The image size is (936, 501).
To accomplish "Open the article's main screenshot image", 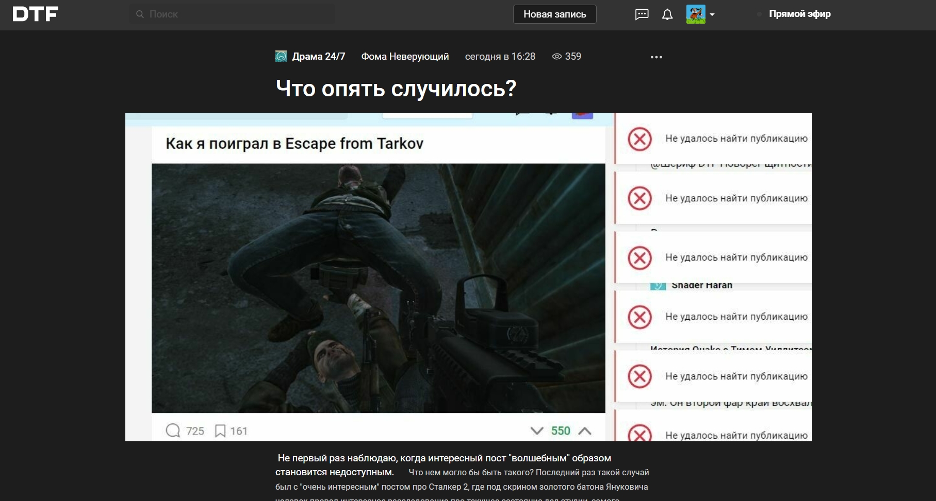I will [x=469, y=277].
